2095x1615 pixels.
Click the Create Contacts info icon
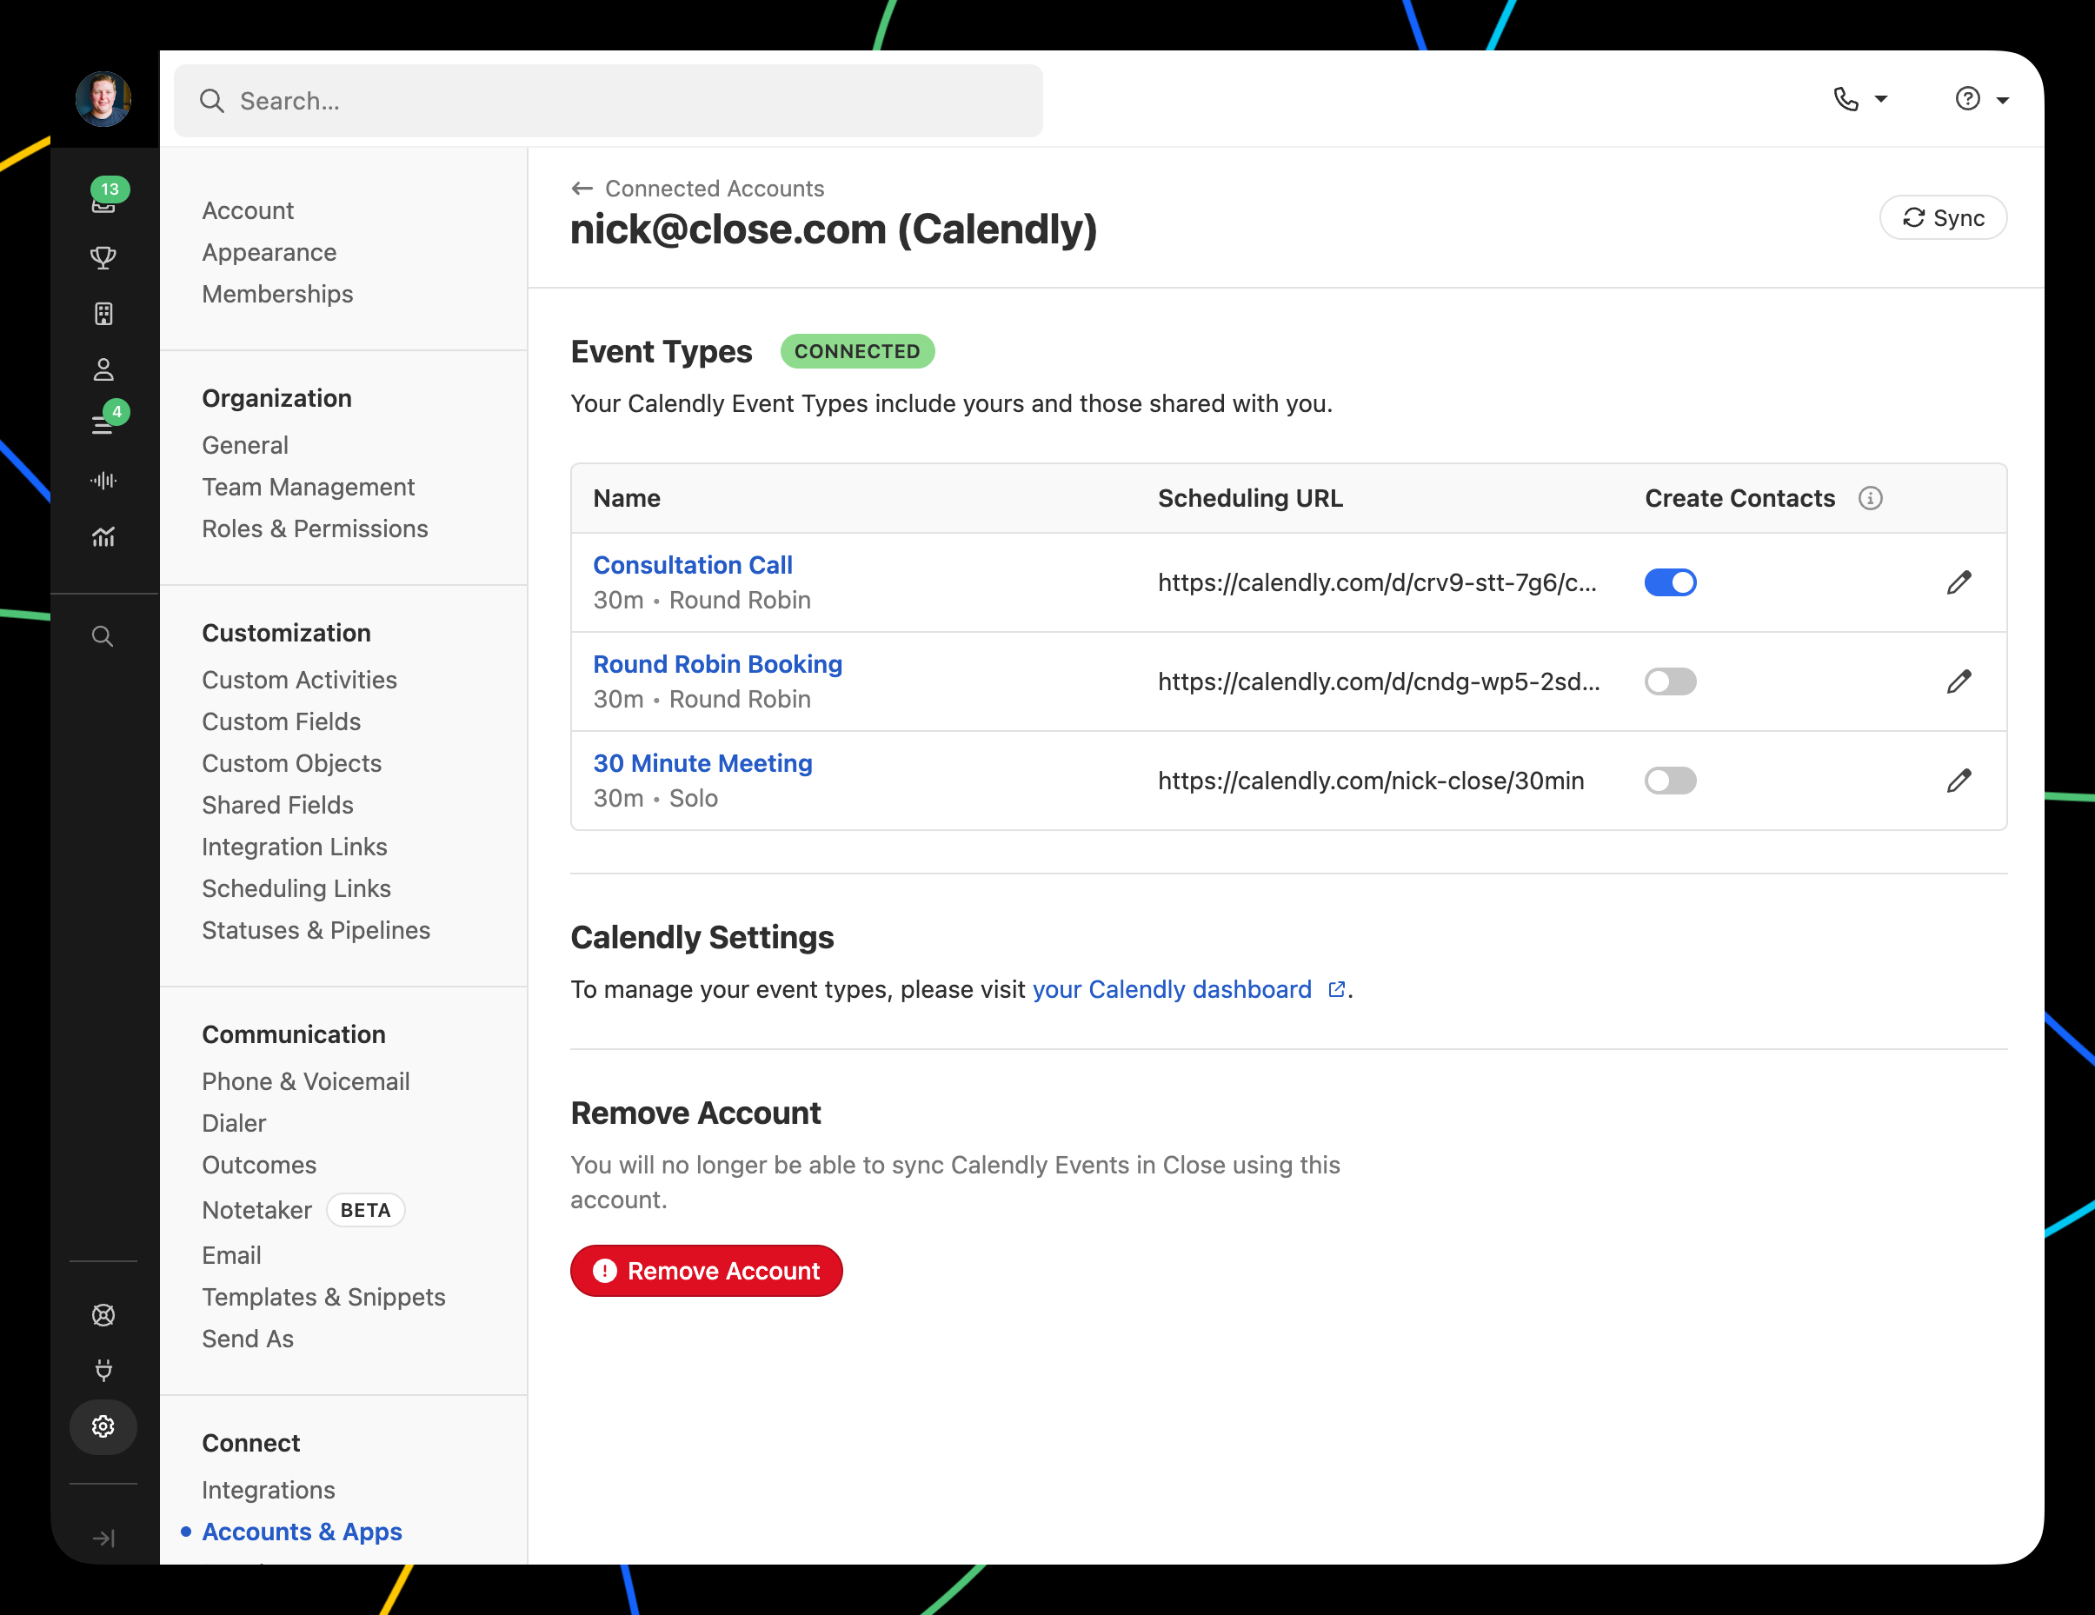pos(1871,498)
